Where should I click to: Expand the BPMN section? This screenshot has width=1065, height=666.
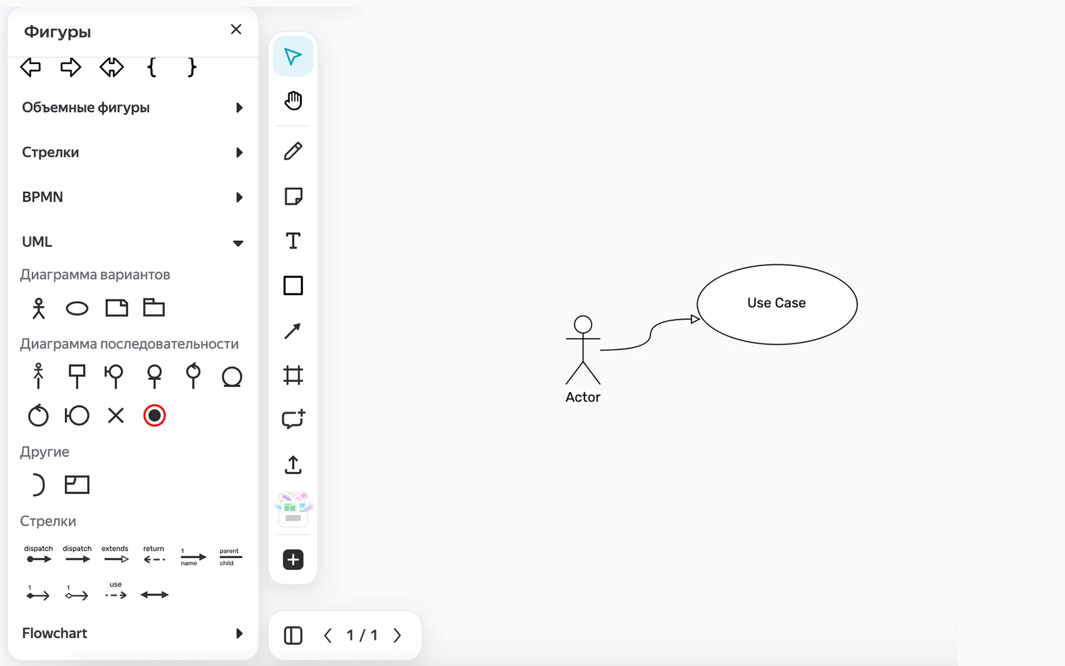click(x=133, y=197)
